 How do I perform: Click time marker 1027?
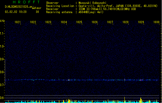coord(110,22)
